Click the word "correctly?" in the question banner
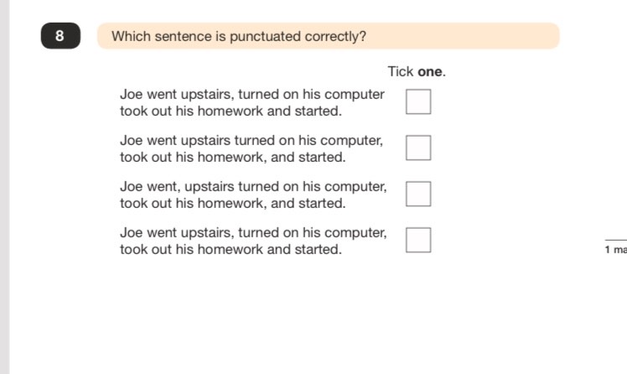The image size is (627, 374). pos(335,36)
